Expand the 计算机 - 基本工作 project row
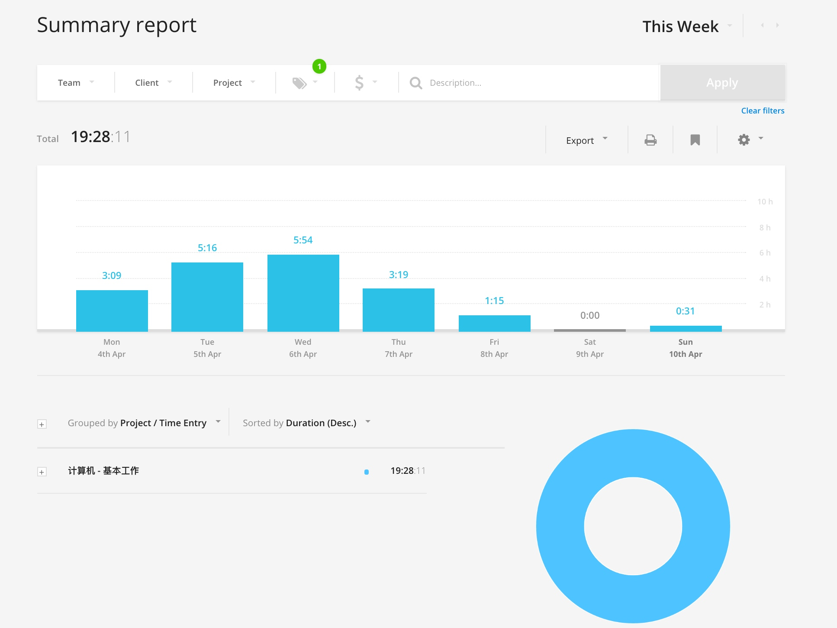 click(x=42, y=472)
